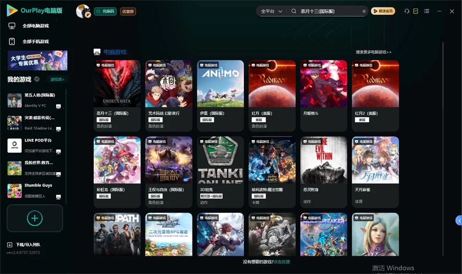Click the PC icon on Raid: Shadow row

(x=58, y=129)
